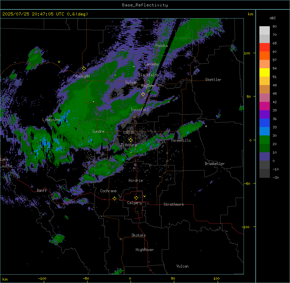This screenshot has height=283, width=290.
Task: Click the -50 tick on the vertical axis
Action: click(247, 184)
